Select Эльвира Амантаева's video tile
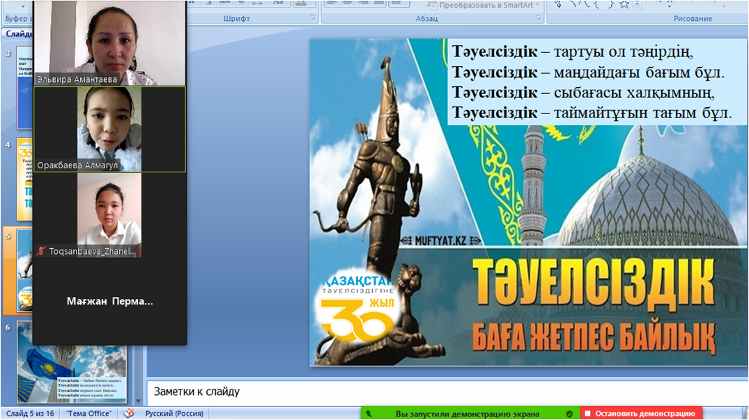 [x=109, y=42]
